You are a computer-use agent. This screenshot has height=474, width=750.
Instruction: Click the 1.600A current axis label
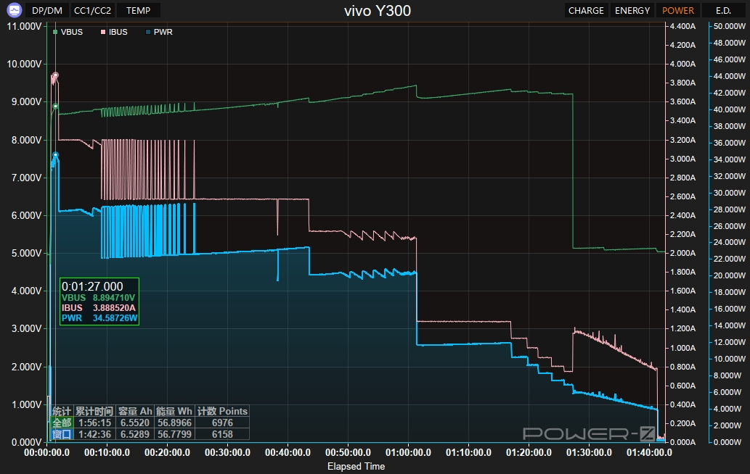point(683,291)
